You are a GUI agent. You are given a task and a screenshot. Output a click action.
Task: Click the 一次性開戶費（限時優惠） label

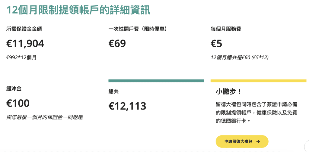click(x=138, y=29)
